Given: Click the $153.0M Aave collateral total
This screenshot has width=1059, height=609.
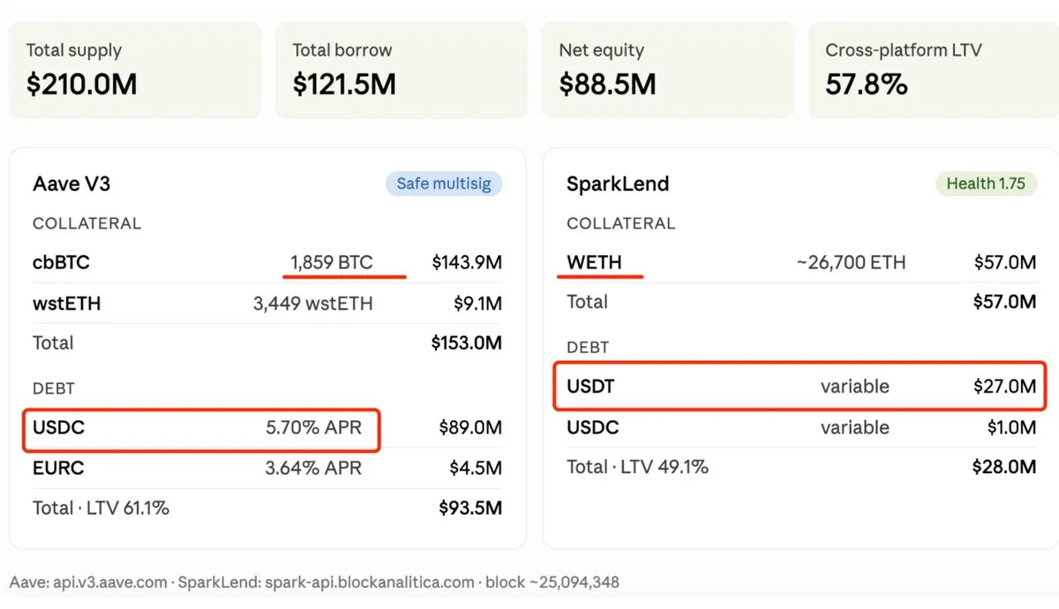Looking at the screenshot, I should click(467, 342).
